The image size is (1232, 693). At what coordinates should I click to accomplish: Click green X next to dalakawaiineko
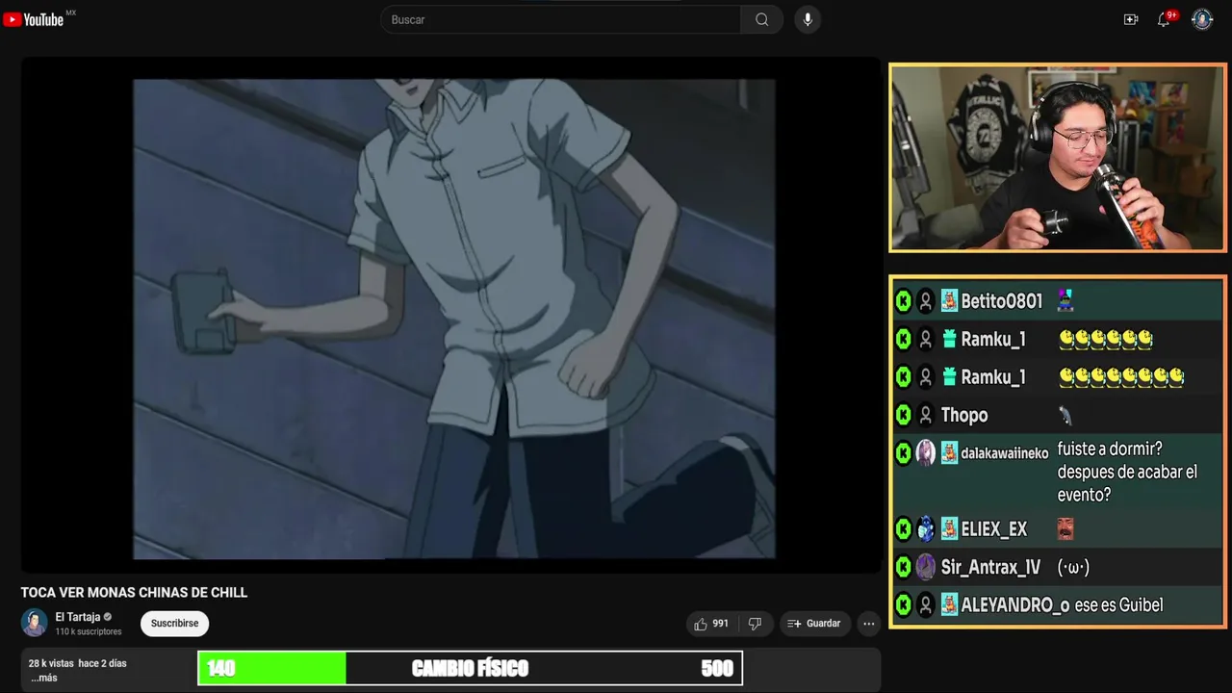(x=904, y=452)
